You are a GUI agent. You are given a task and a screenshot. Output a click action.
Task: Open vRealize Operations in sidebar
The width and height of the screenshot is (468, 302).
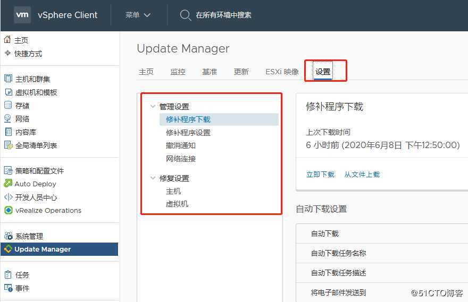coord(48,210)
